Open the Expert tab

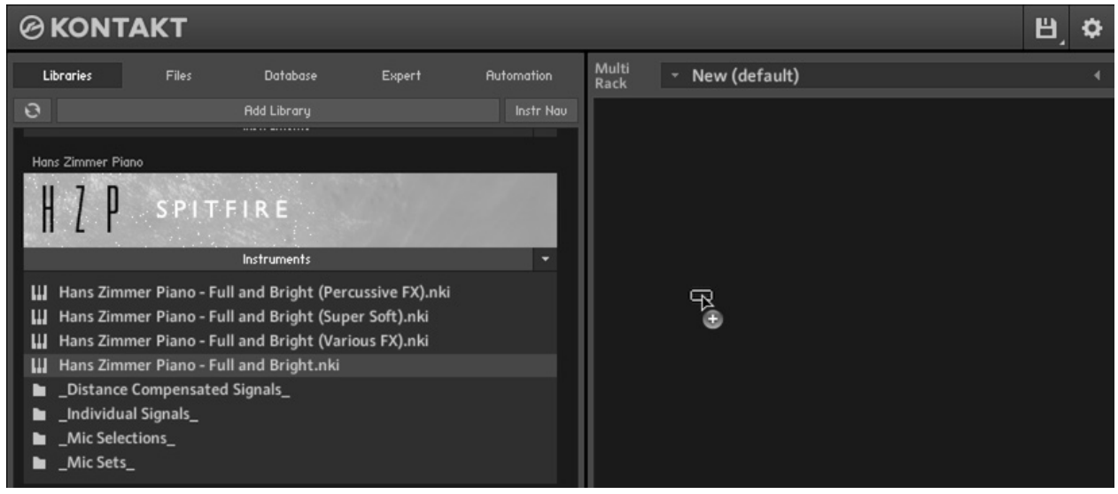click(400, 76)
